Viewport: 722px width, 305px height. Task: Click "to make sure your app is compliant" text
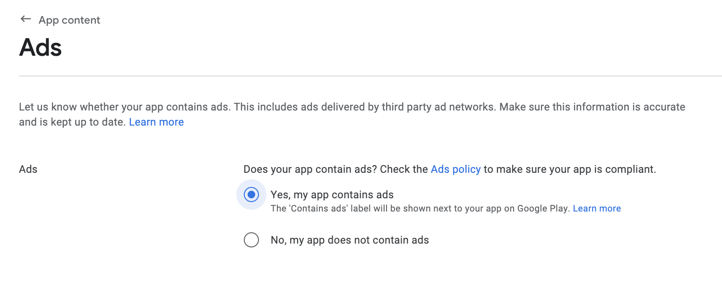click(569, 169)
